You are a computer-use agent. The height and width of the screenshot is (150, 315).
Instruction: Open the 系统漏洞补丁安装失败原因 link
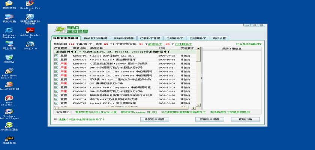[230, 112]
